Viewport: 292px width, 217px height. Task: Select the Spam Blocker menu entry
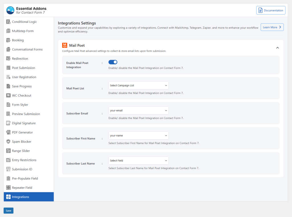(29, 142)
